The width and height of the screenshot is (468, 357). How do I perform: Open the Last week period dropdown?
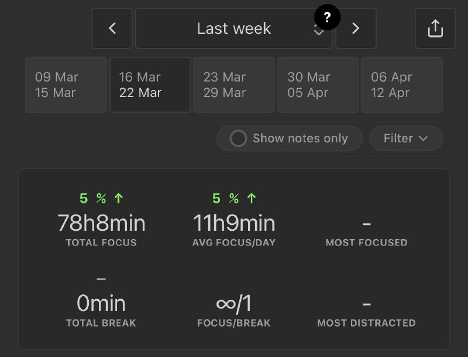coord(234,28)
